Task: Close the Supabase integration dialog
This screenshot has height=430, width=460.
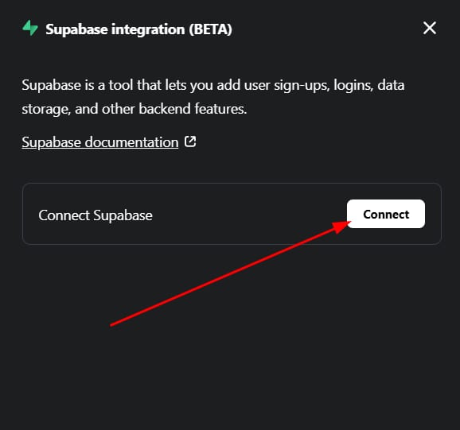Action: pyautogui.click(x=430, y=28)
